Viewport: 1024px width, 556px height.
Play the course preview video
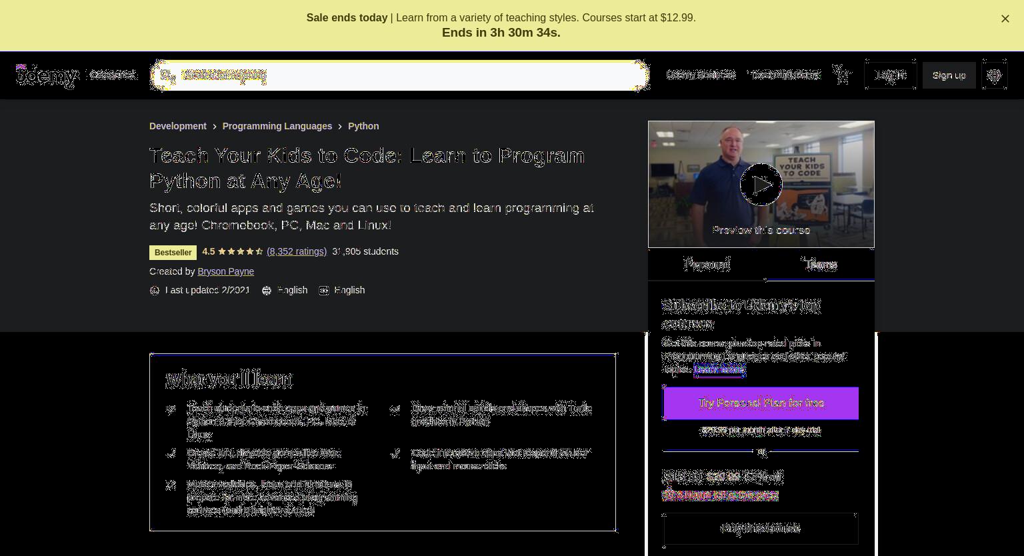coord(761,185)
